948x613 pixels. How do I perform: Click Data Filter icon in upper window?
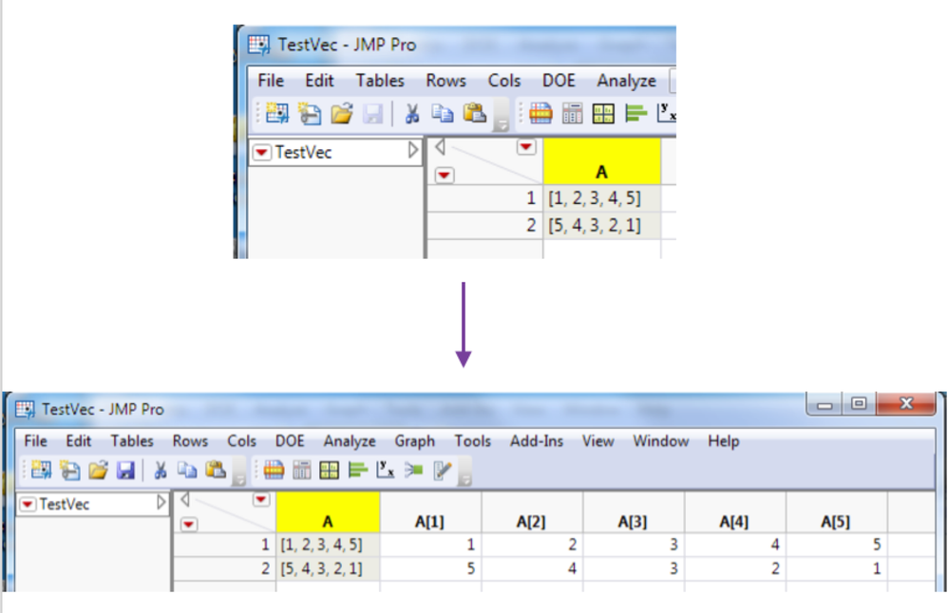(x=540, y=113)
